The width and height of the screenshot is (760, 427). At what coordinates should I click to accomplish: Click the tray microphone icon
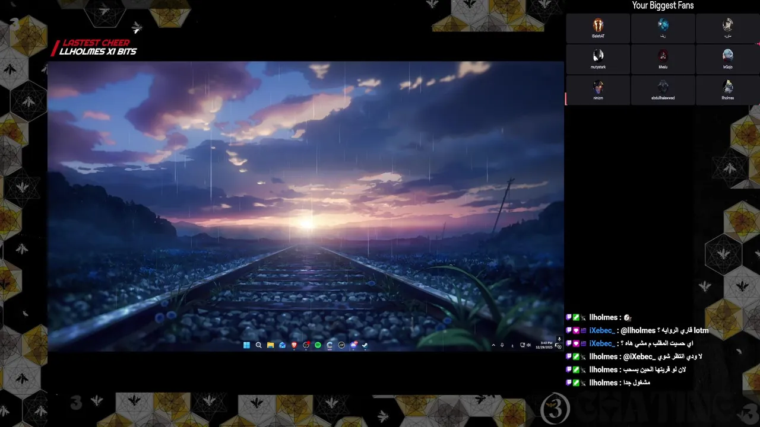(x=502, y=345)
